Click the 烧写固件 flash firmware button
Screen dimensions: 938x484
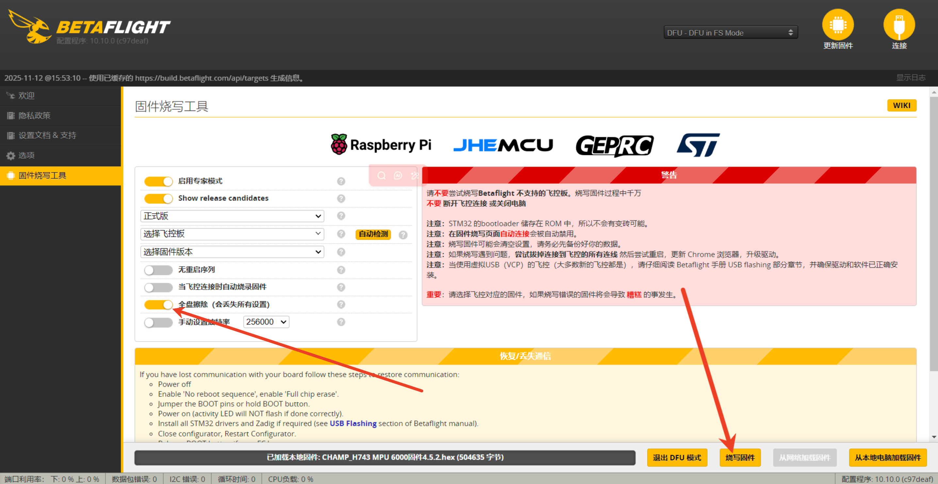740,458
